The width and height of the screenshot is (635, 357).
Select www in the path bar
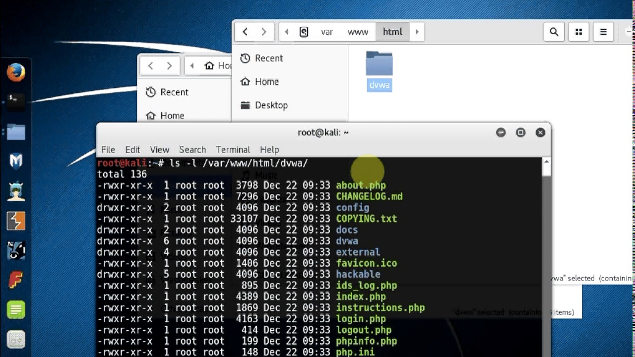point(358,32)
